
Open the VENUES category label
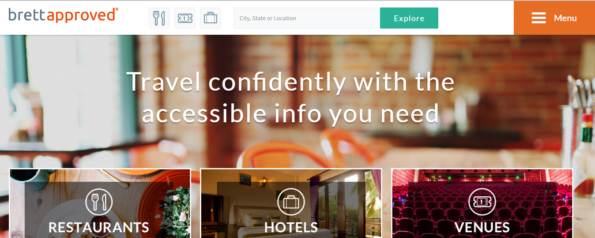482,227
